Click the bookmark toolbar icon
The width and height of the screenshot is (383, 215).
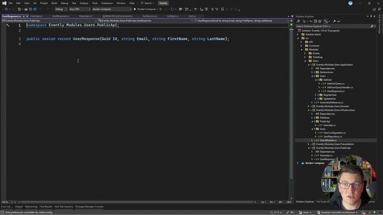click(222, 9)
